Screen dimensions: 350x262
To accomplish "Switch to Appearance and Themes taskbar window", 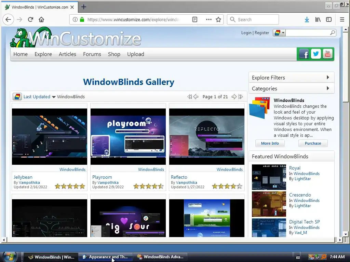I will click(x=105, y=257).
